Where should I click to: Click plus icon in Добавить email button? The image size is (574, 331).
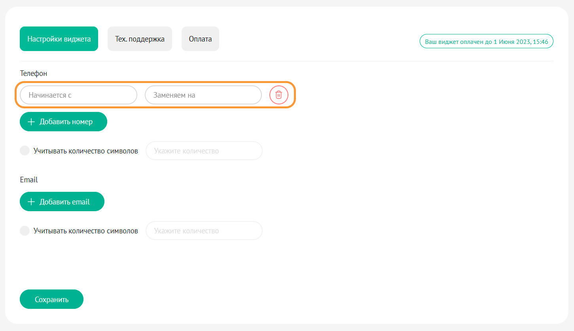tap(31, 202)
